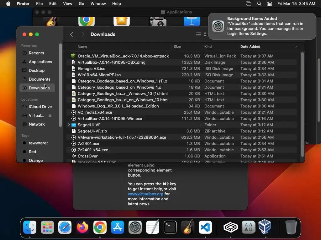321x240 pixels.
Task: Open Keynote icon in Applications window
Action: click(x=192, y=21)
